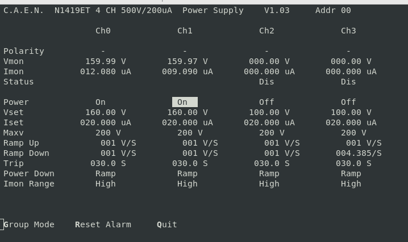Select Ch2 Vset 100.00 V field

point(269,112)
